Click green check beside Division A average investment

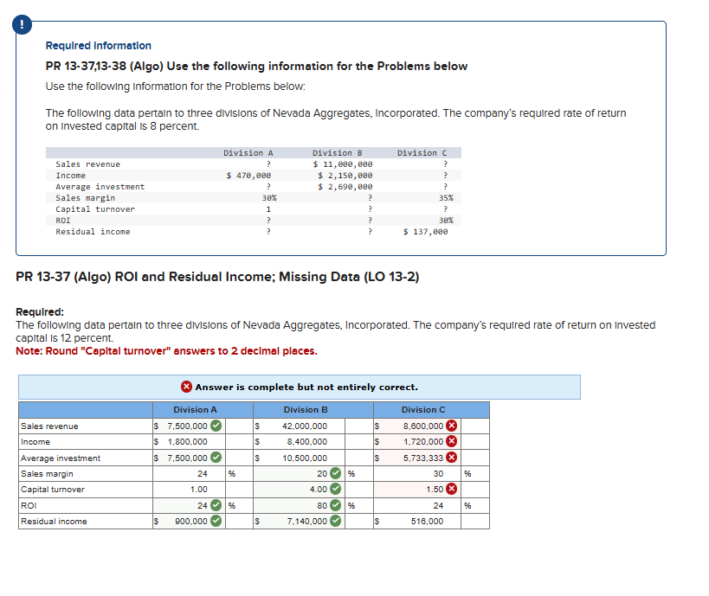click(216, 458)
